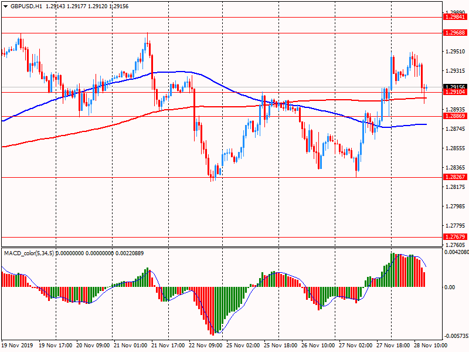Image resolution: width=469 pixels, height=352 pixels.
Task: Click the 1.28550 value on price scale
Action: (455, 148)
